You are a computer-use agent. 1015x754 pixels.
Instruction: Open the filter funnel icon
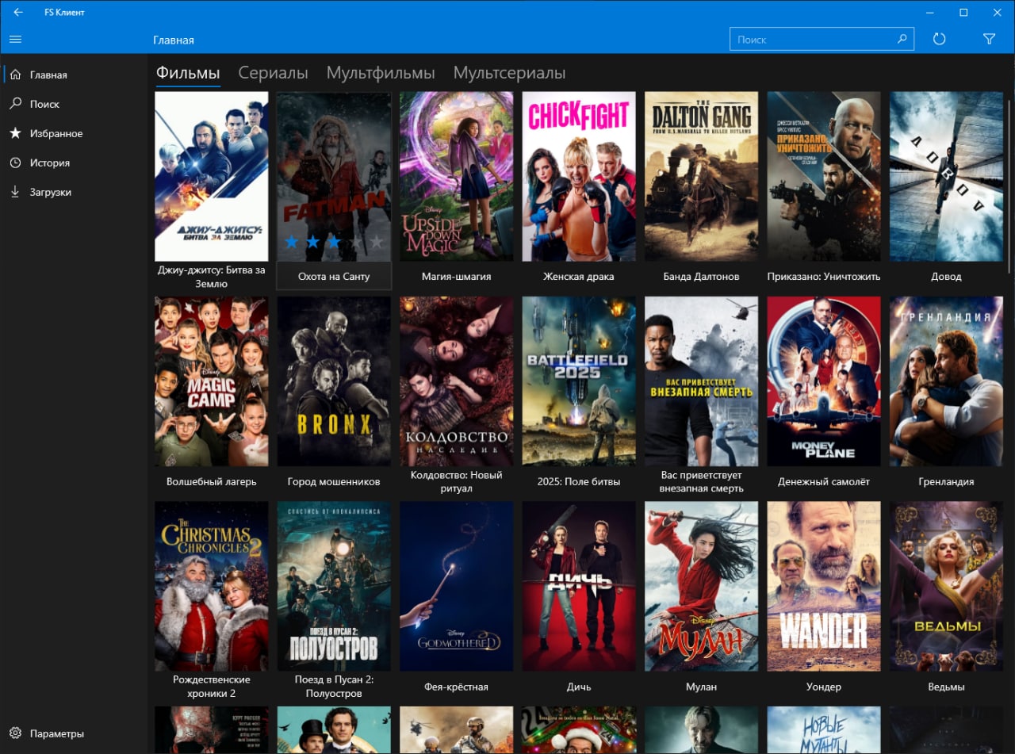tap(989, 39)
